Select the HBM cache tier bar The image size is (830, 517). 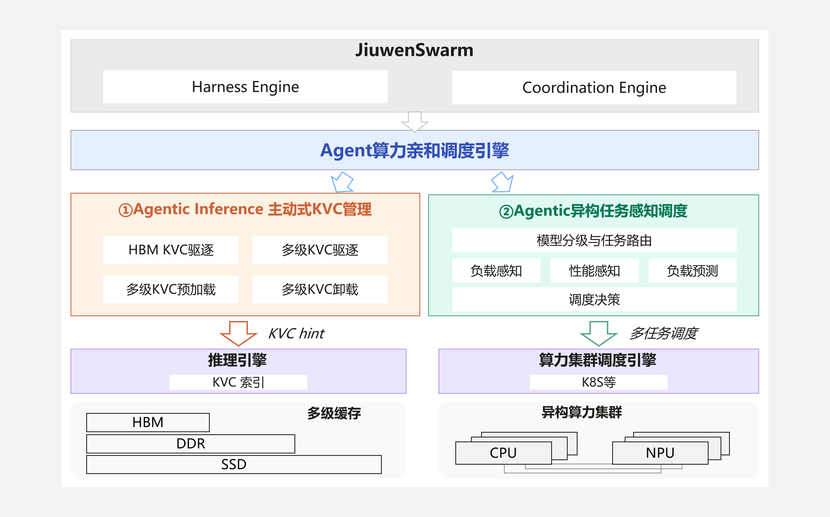(148, 423)
